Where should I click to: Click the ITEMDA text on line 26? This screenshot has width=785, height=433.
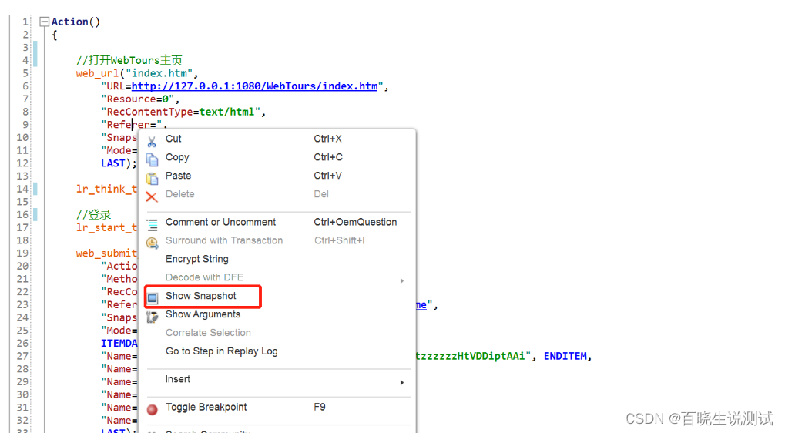pyautogui.click(x=119, y=344)
